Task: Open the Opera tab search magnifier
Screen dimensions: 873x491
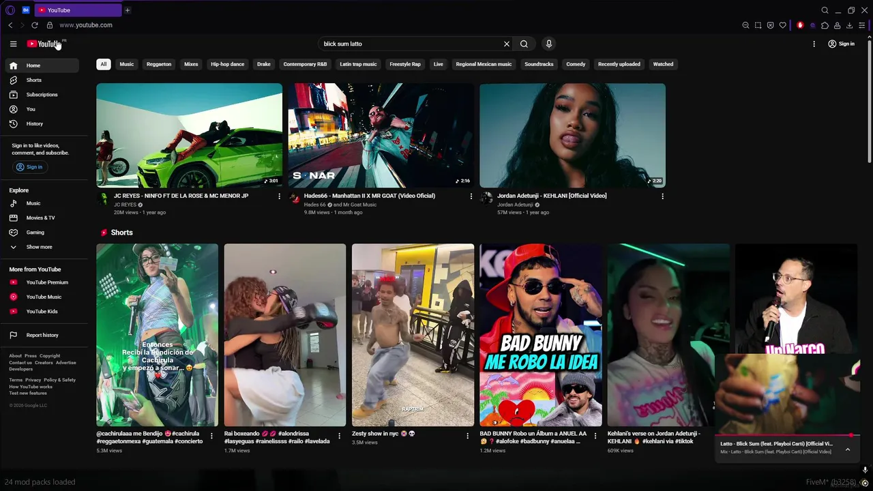Action: pyautogui.click(x=825, y=10)
